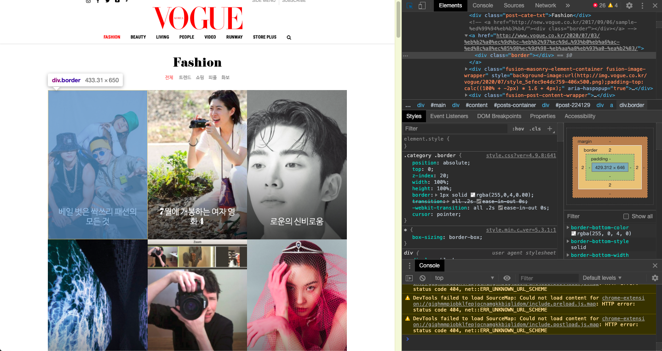Viewport: 662px width, 351px height.
Task: Open the Properties tab
Action: point(542,116)
